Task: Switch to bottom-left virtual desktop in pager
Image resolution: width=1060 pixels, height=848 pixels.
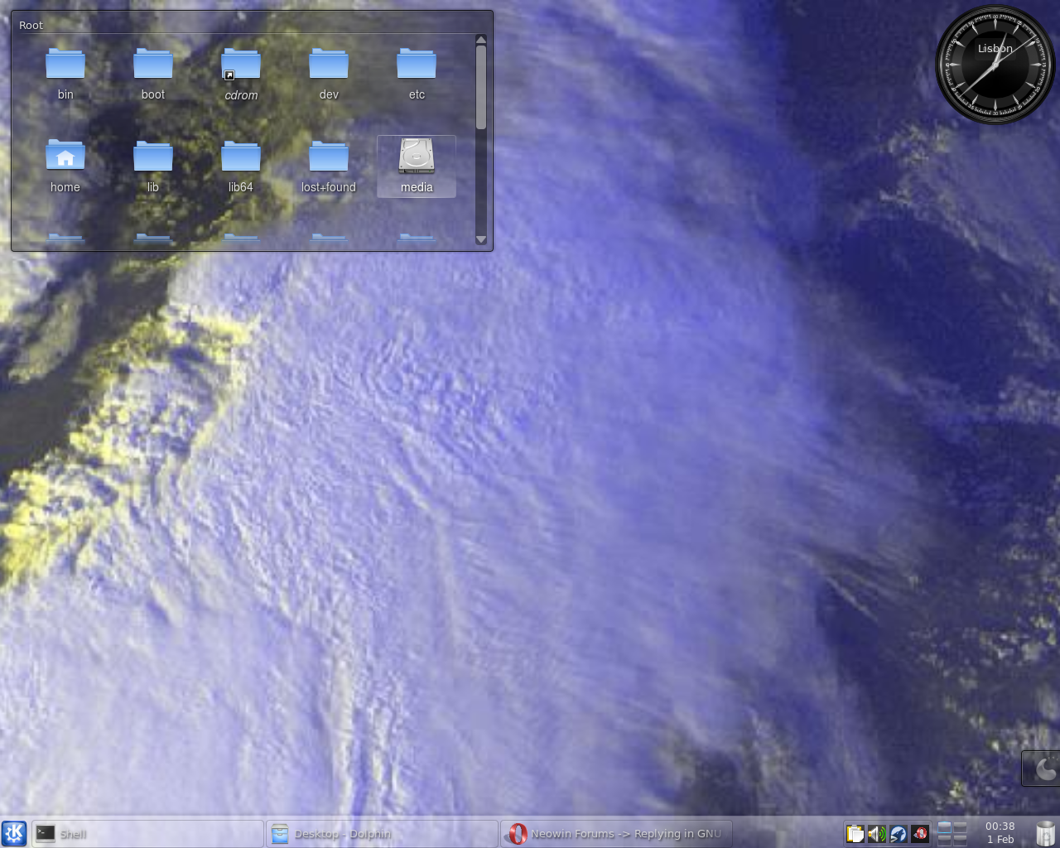Action: coord(945,839)
